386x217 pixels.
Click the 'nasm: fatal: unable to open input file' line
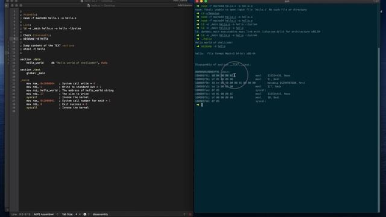251,10
